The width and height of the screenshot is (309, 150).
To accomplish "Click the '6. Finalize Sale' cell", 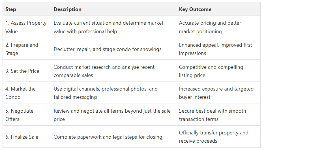I will pos(22,137).
